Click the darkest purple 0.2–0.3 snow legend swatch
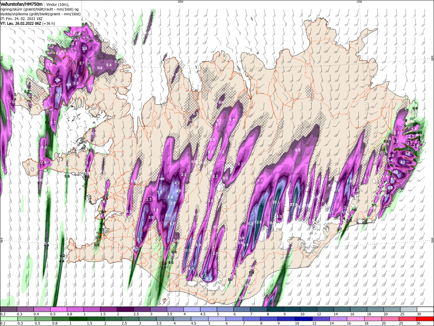434x326 pixels. 9,309
